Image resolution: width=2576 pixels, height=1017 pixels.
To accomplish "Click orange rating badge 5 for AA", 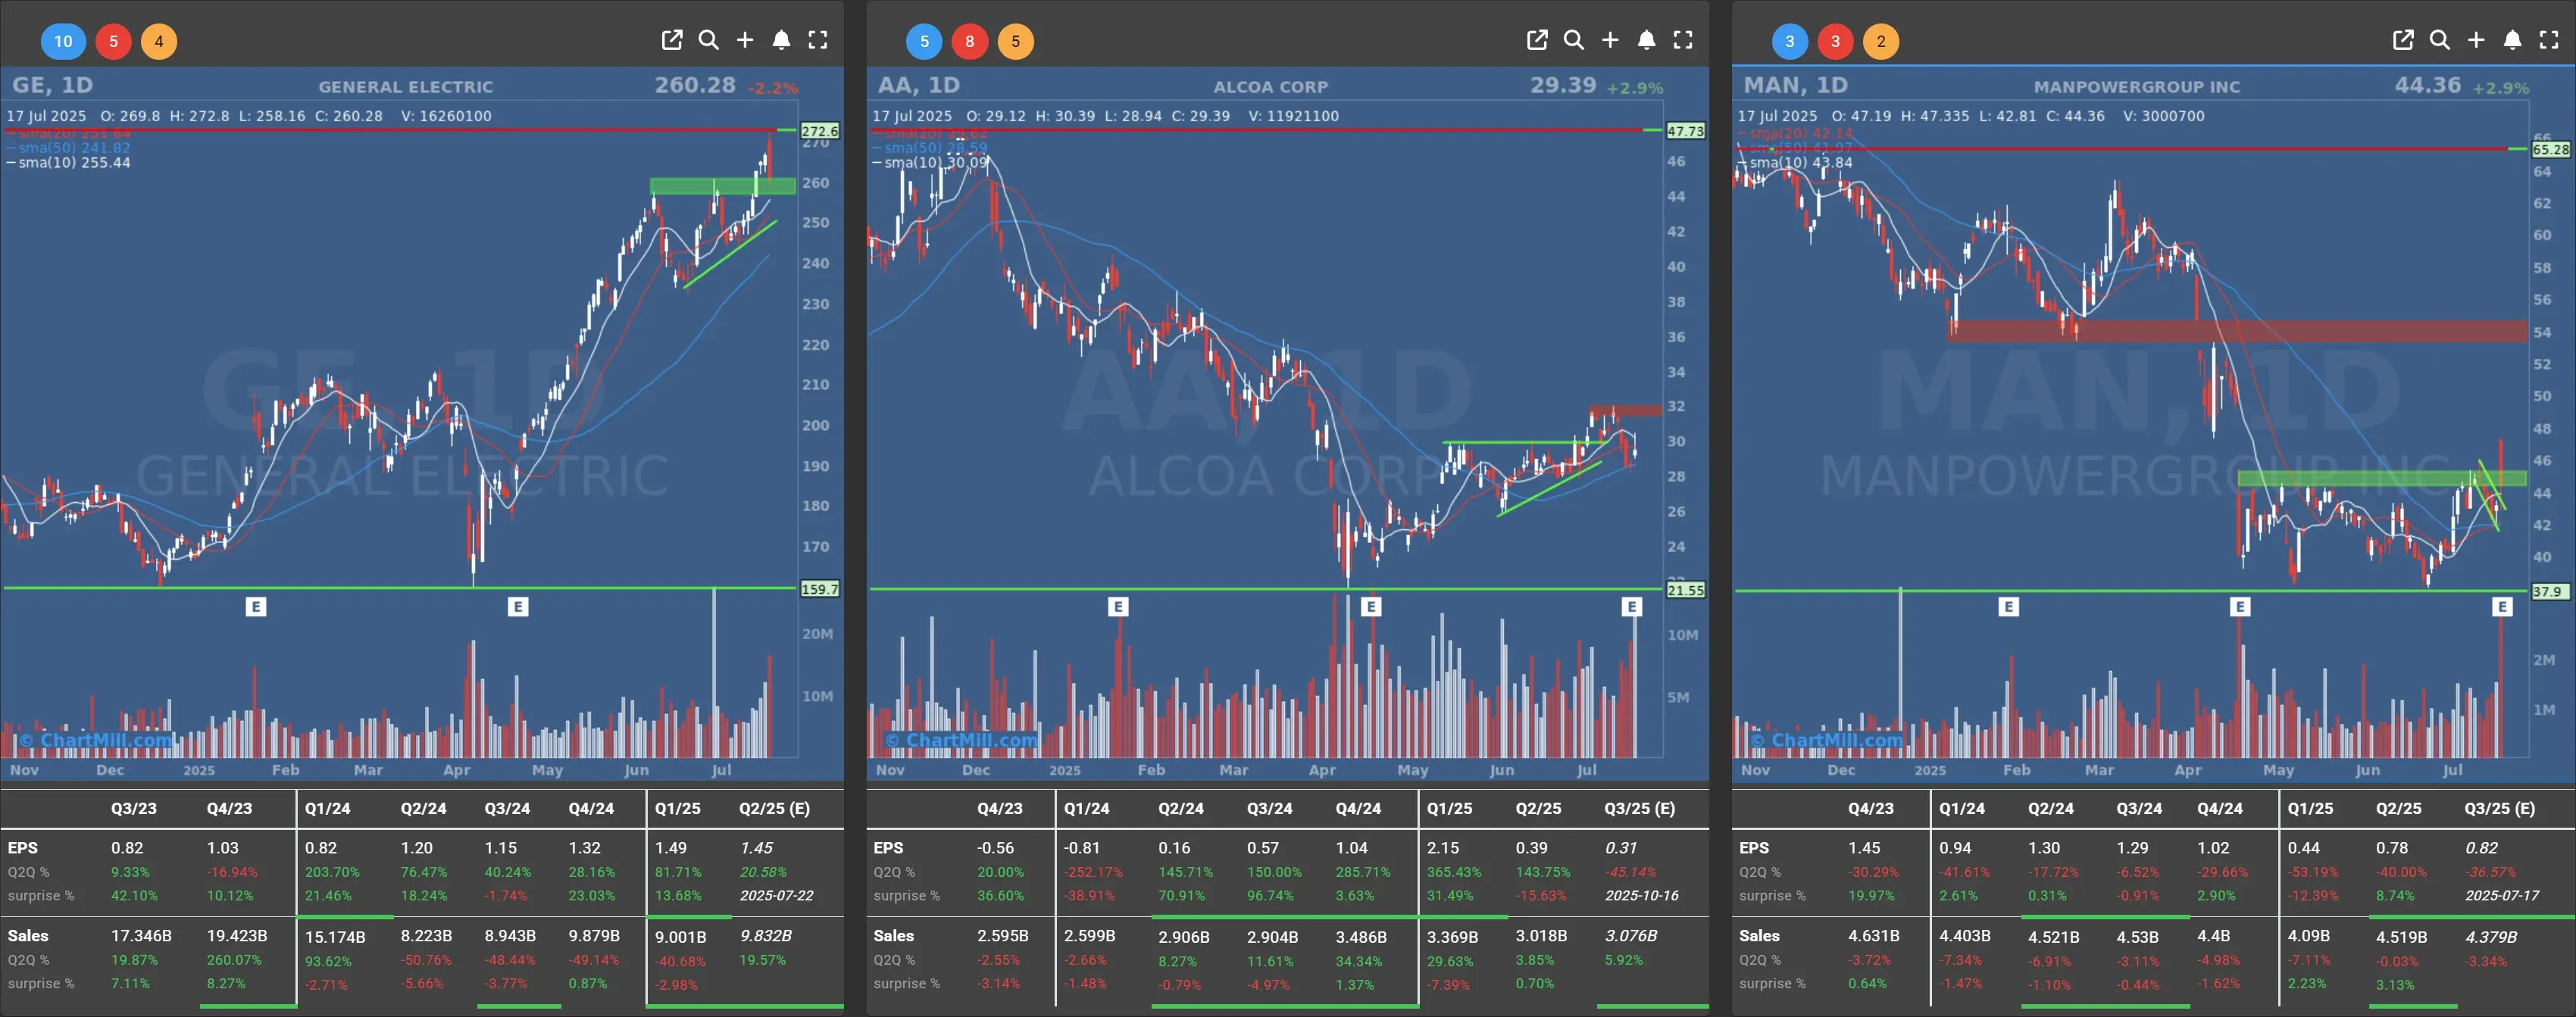I will [1016, 41].
